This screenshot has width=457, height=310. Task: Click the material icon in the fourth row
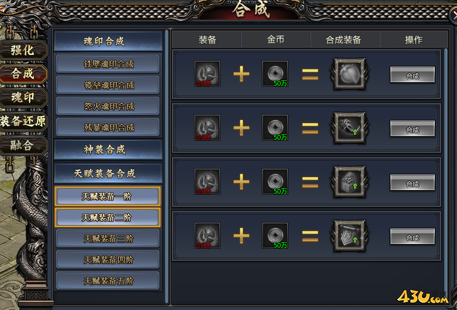pos(207,235)
